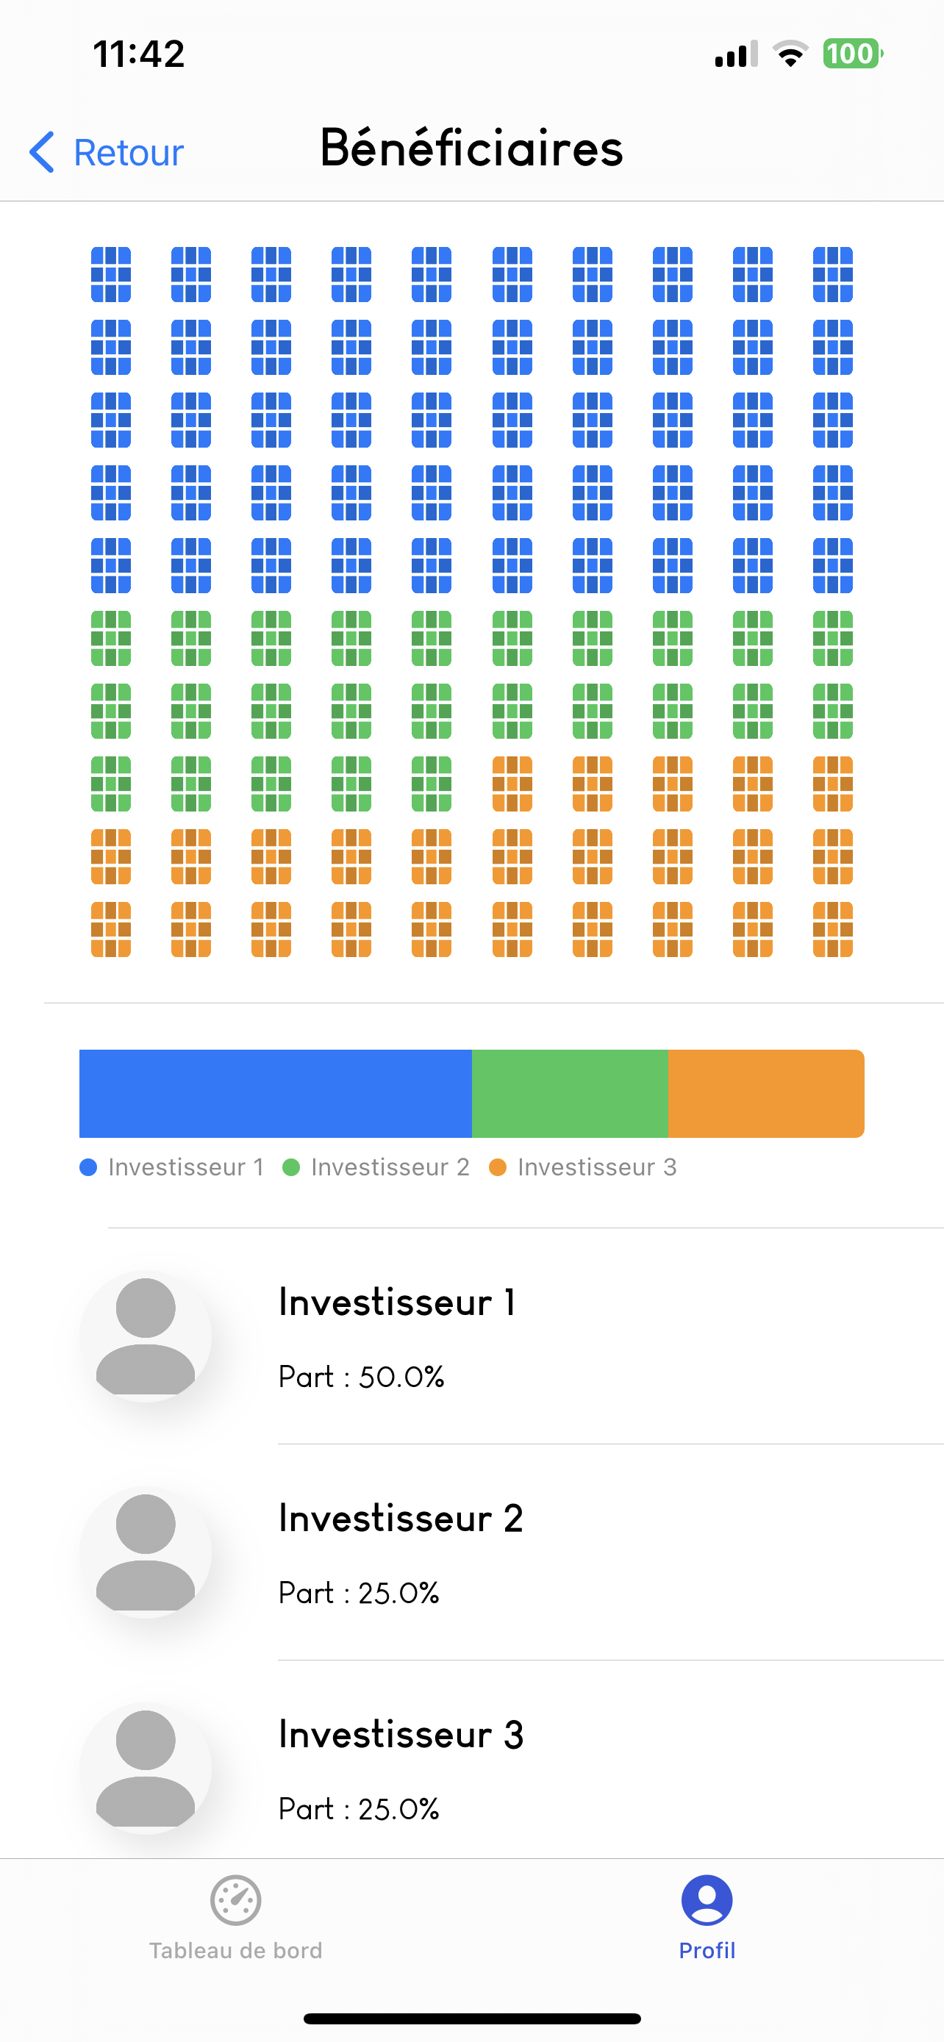This screenshot has width=944, height=2042.
Task: Tap the back chevron arrow
Action: [42, 151]
